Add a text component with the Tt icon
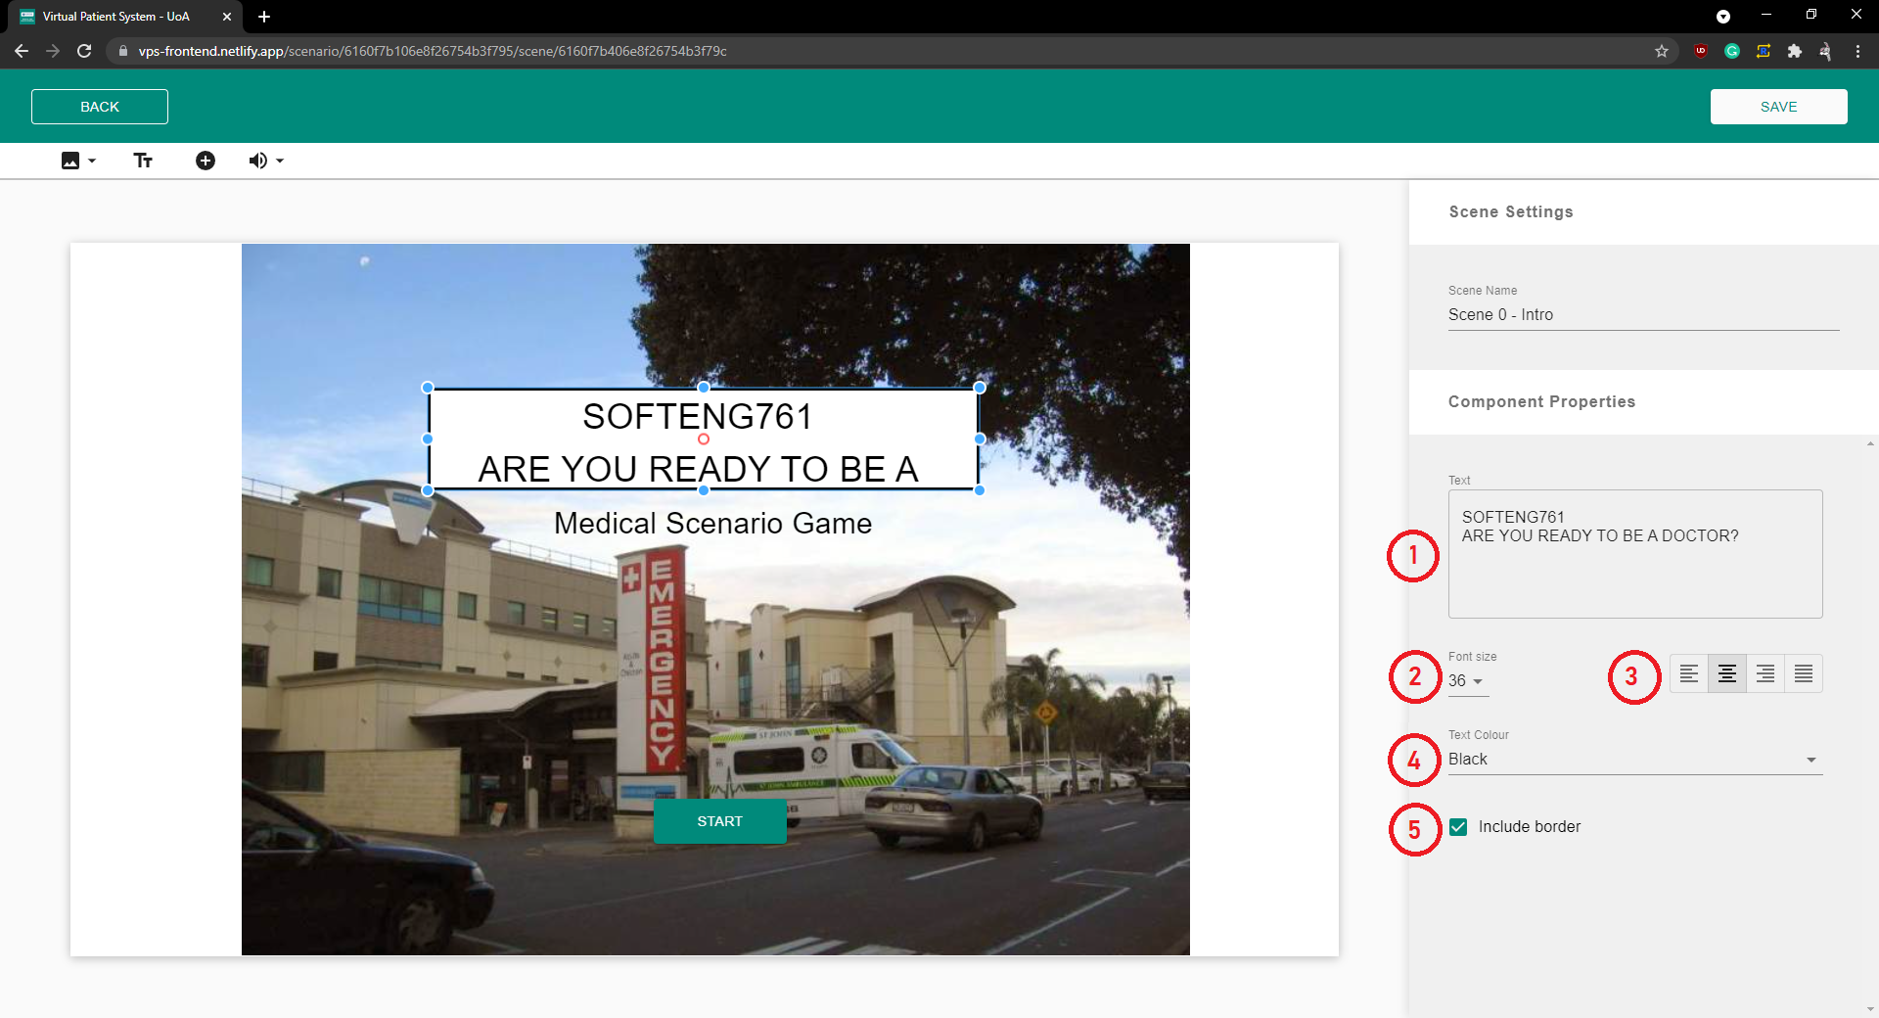Viewport: 1879px width, 1018px height. [x=143, y=160]
